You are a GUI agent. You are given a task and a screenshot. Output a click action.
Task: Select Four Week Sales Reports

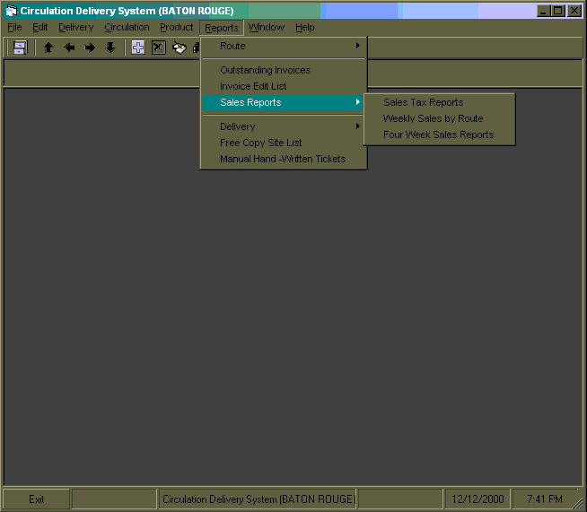point(440,135)
